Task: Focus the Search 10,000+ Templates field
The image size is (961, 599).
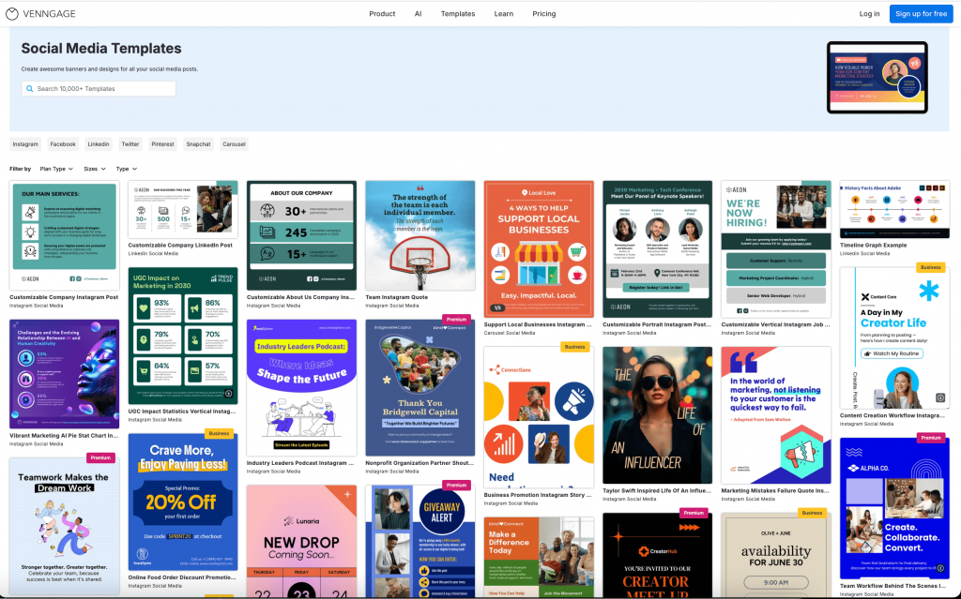Action: point(103,89)
